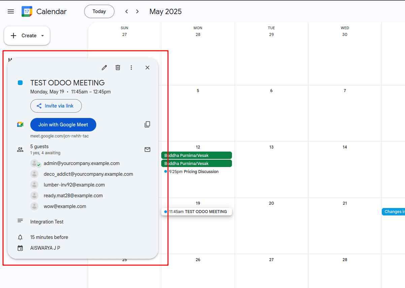Click the May 2025 heading
This screenshot has height=288, width=405.
[x=165, y=11]
